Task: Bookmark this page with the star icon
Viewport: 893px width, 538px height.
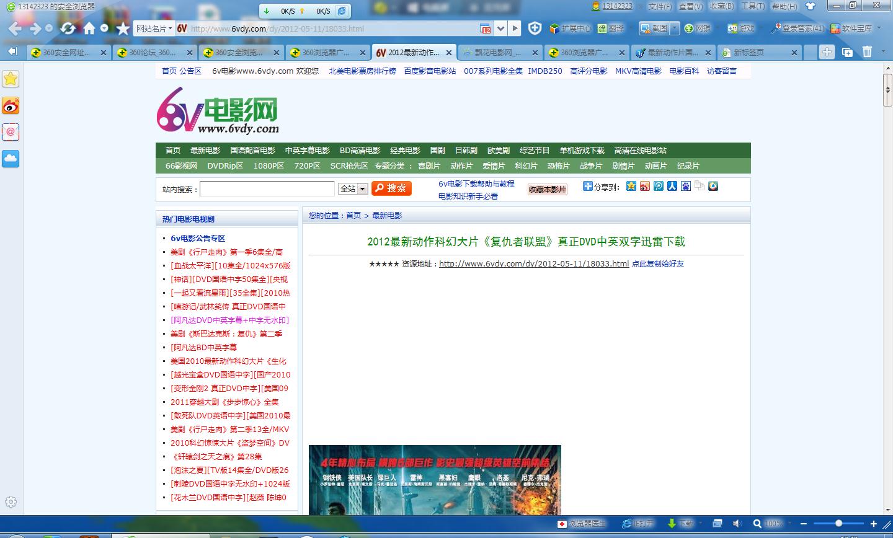Action: 123,29
